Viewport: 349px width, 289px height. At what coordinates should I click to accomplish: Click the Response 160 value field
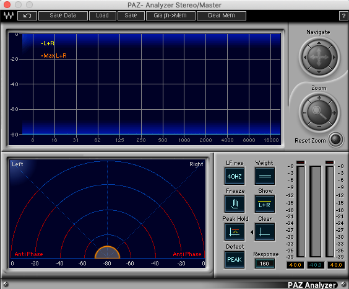264,264
